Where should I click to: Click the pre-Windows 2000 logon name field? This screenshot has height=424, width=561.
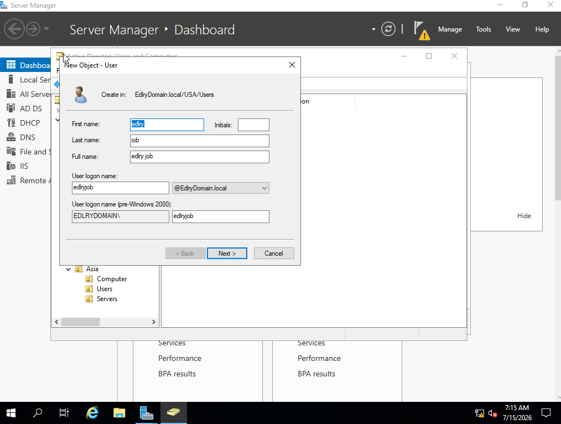tap(221, 216)
